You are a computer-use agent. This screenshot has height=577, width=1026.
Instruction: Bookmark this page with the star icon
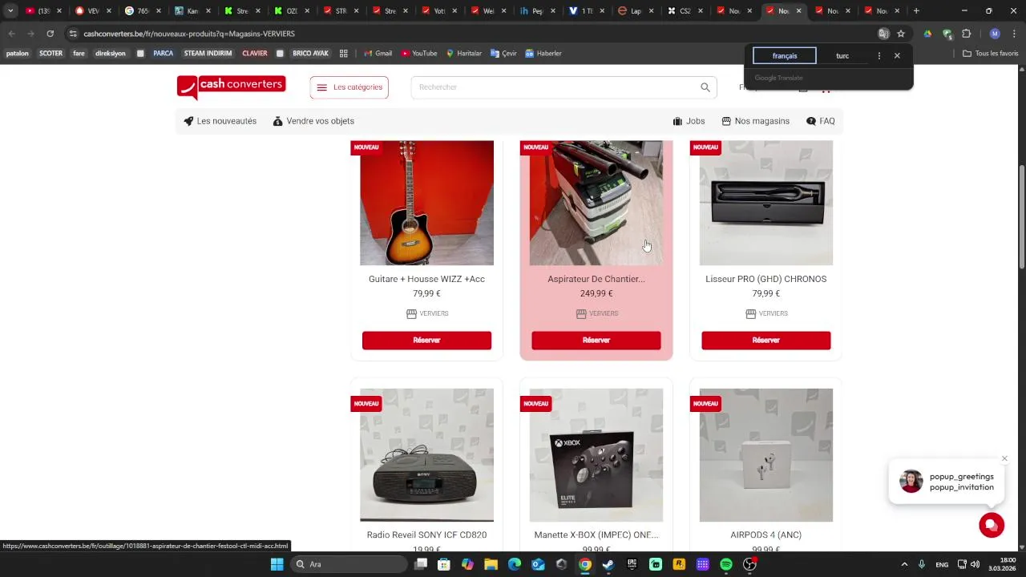click(901, 34)
